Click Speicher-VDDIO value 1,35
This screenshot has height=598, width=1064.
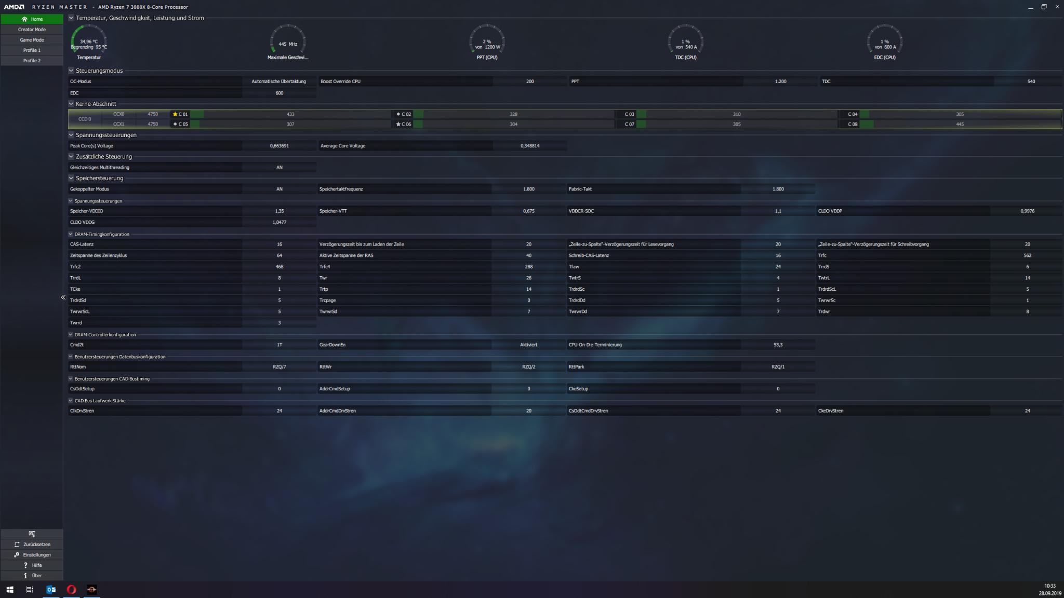(x=279, y=211)
